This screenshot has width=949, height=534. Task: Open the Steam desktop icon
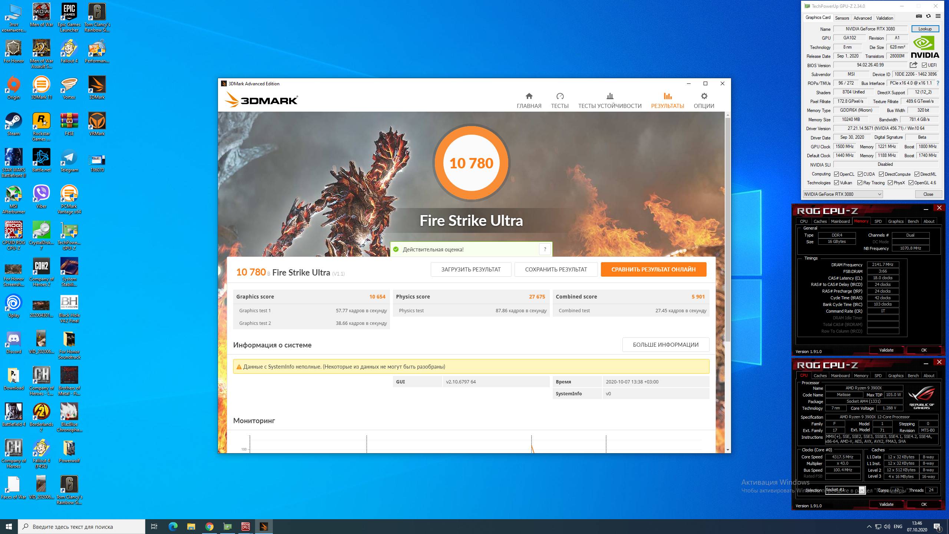pyautogui.click(x=13, y=124)
